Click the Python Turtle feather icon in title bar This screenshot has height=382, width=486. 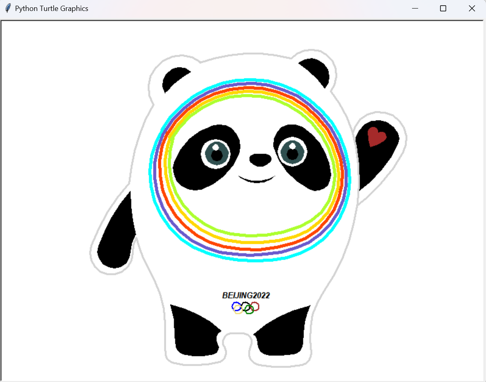tap(8, 9)
